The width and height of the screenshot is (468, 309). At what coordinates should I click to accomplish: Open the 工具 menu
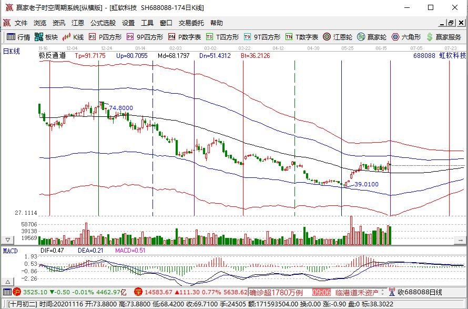[x=147, y=23]
